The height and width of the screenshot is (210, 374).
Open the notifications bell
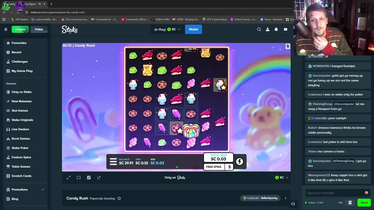(276, 29)
